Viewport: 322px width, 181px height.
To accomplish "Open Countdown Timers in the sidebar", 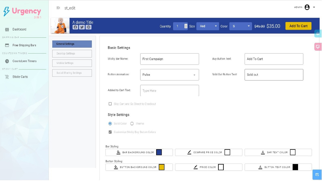I will point(24,61).
